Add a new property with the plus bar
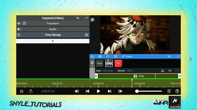197x110 pixels. (53, 41)
